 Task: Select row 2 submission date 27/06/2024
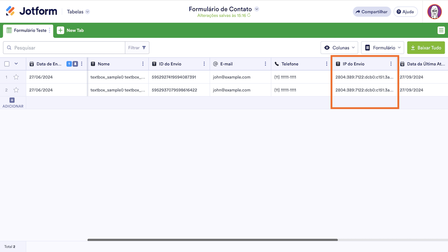click(x=57, y=90)
